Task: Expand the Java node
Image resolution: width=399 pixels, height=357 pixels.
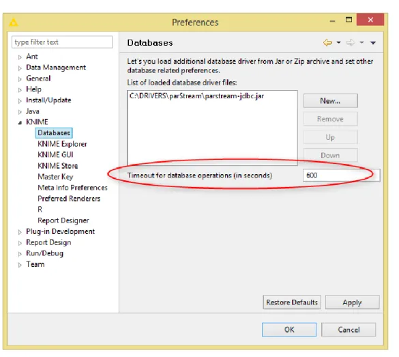Action: 20,112
